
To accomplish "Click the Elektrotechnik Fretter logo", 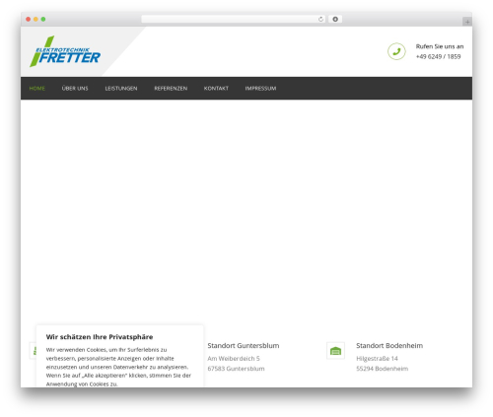I will click(65, 51).
